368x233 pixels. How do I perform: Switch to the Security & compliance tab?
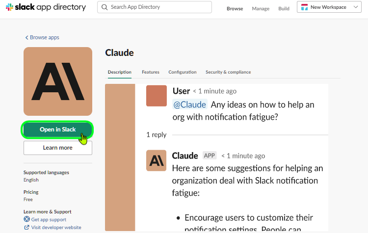click(x=228, y=72)
